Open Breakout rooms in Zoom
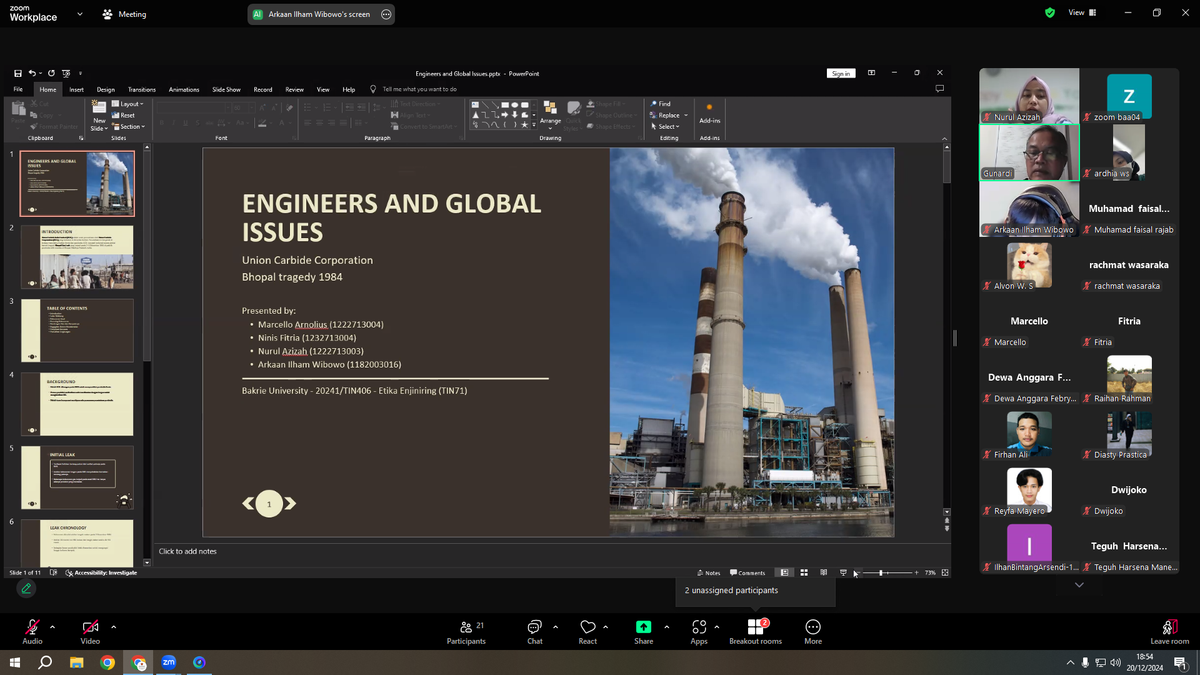 click(756, 632)
